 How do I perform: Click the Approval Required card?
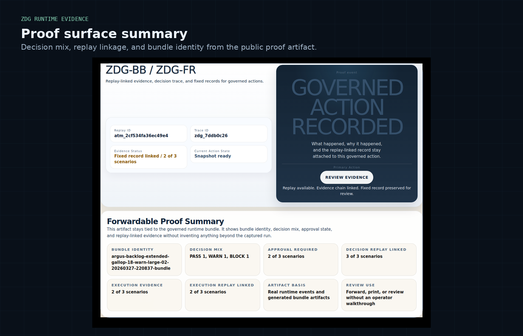point(301,259)
